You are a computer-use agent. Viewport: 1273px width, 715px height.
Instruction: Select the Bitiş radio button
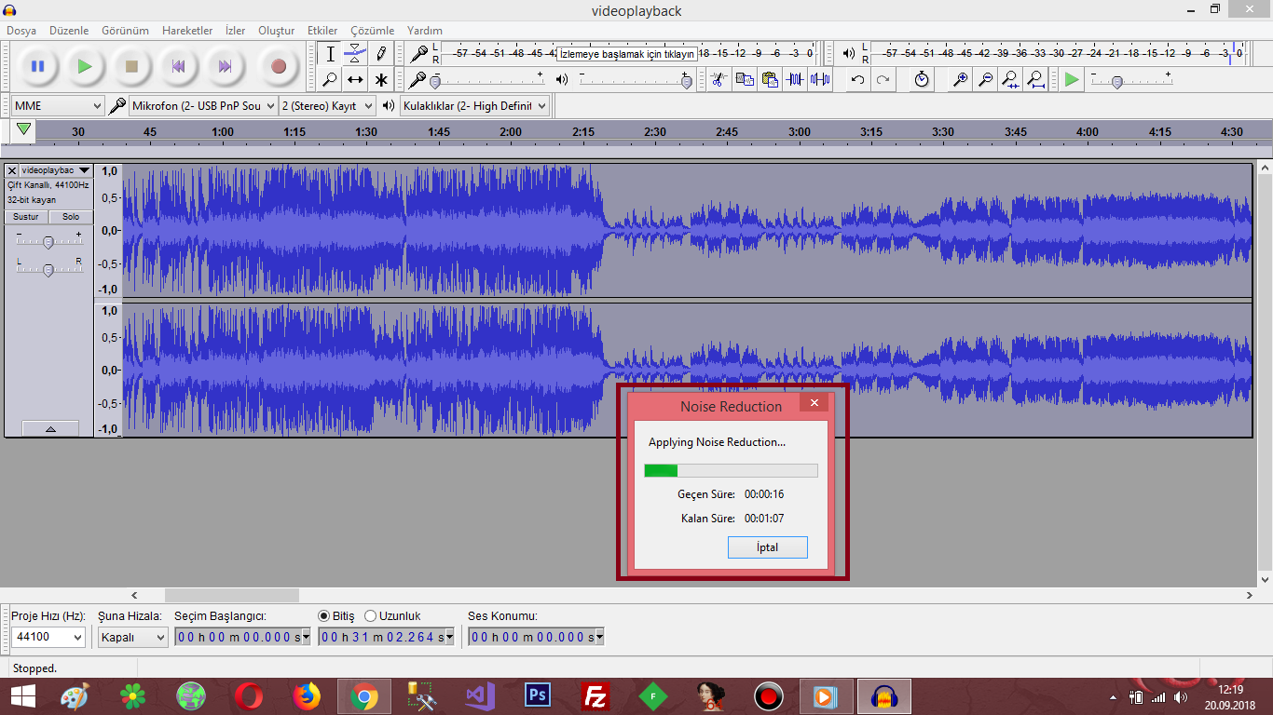click(x=324, y=616)
